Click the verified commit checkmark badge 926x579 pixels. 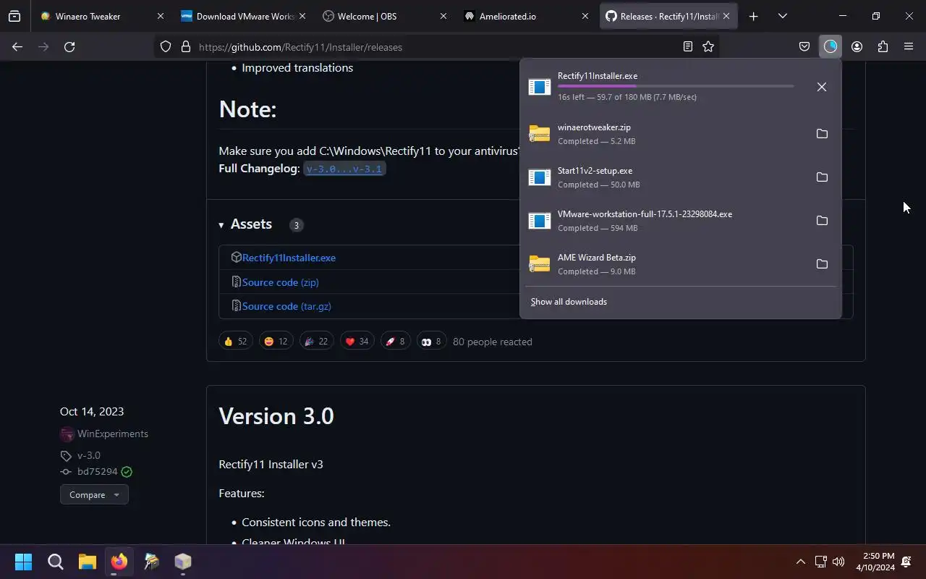(127, 472)
